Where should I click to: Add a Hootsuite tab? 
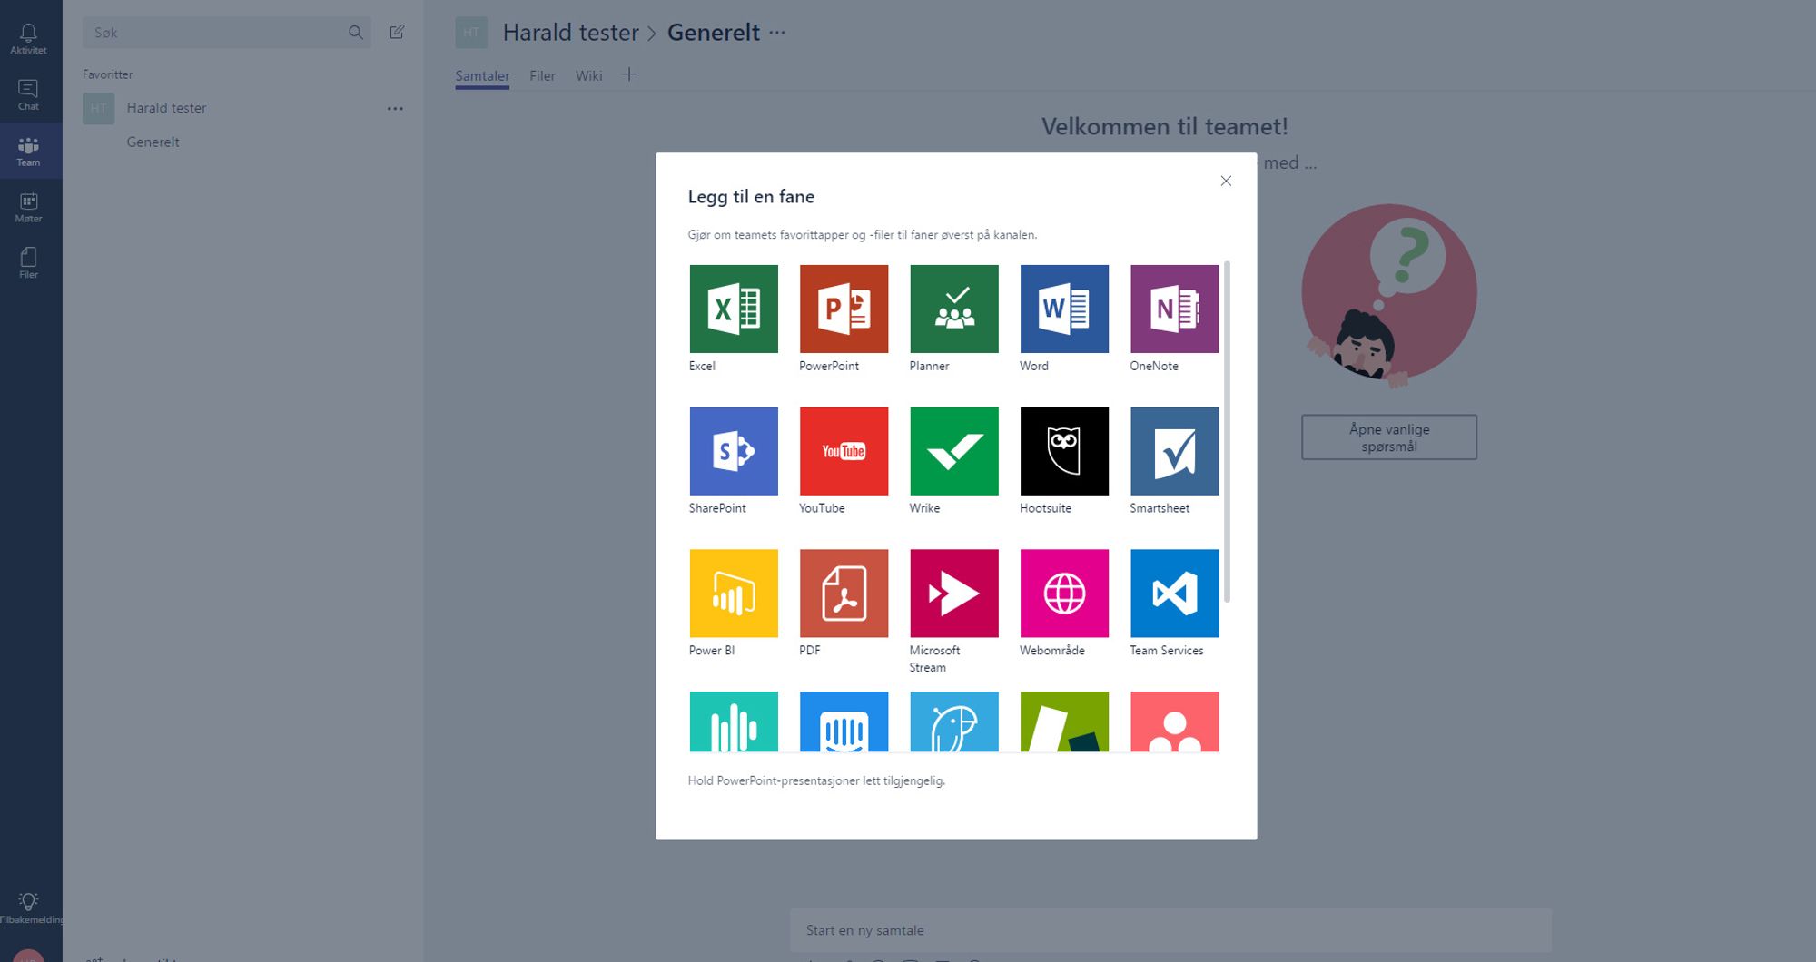point(1064,451)
